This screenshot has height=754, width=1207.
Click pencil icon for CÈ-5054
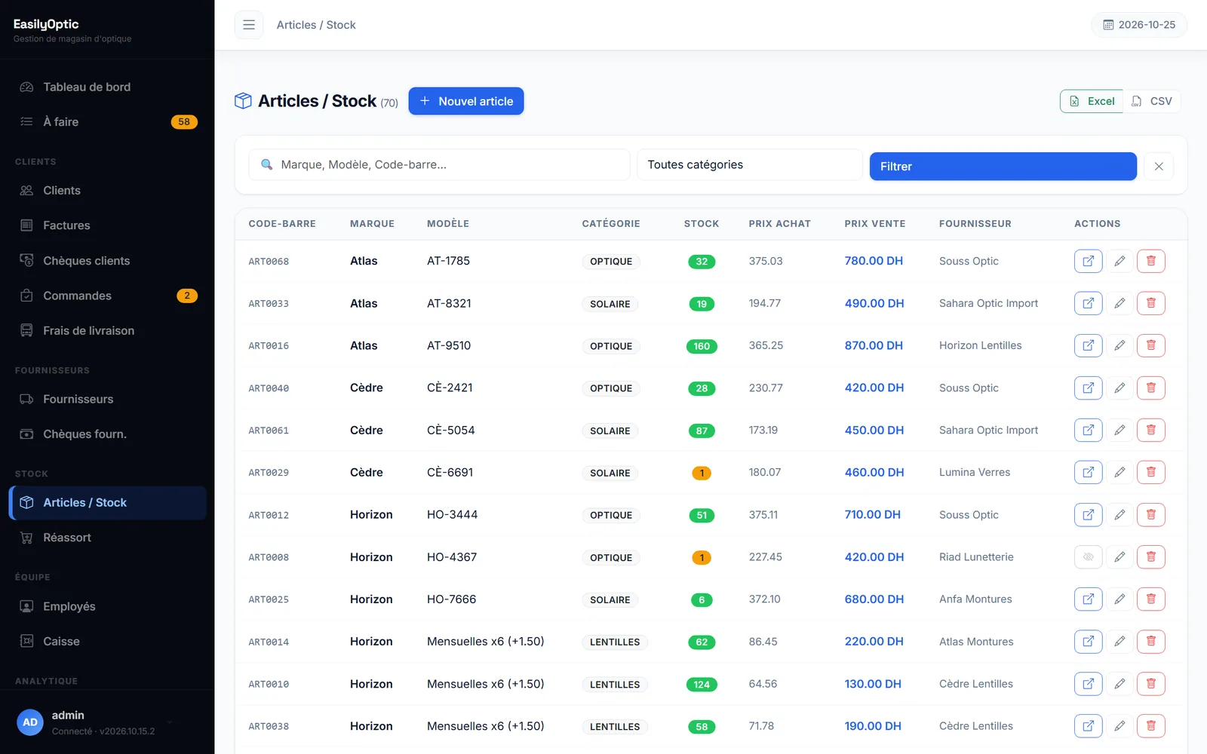(1119, 430)
